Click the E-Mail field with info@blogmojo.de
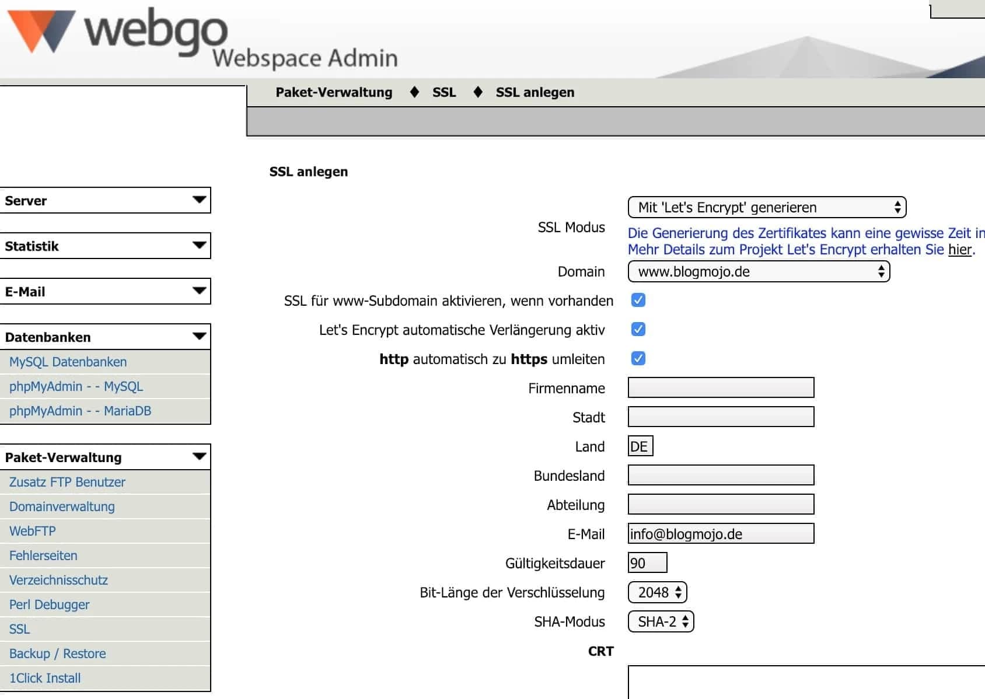Viewport: 985px width, 699px height. (721, 534)
